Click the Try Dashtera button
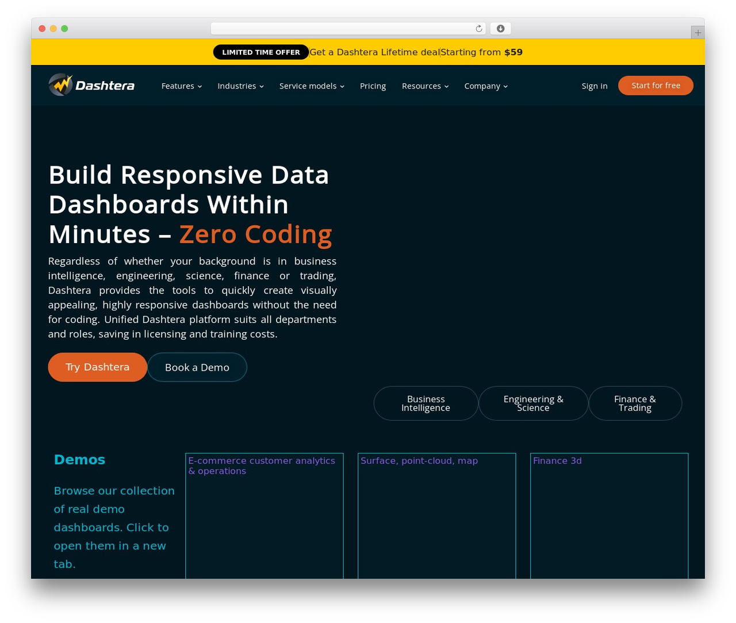Screen dimensions: 736x623 [x=98, y=367]
